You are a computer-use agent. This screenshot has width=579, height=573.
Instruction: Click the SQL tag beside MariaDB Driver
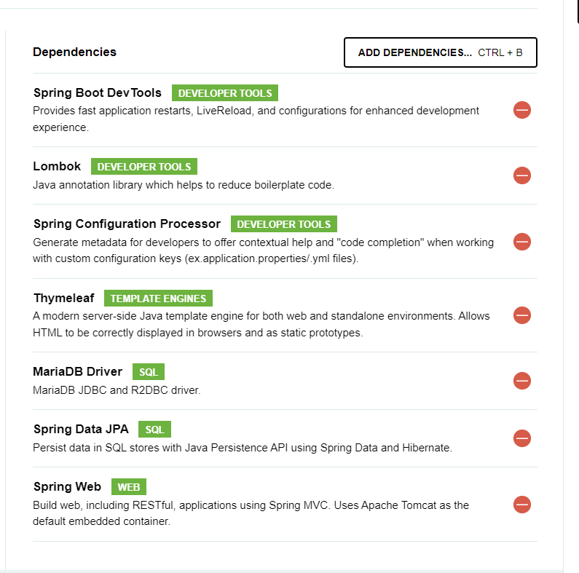coord(149,372)
